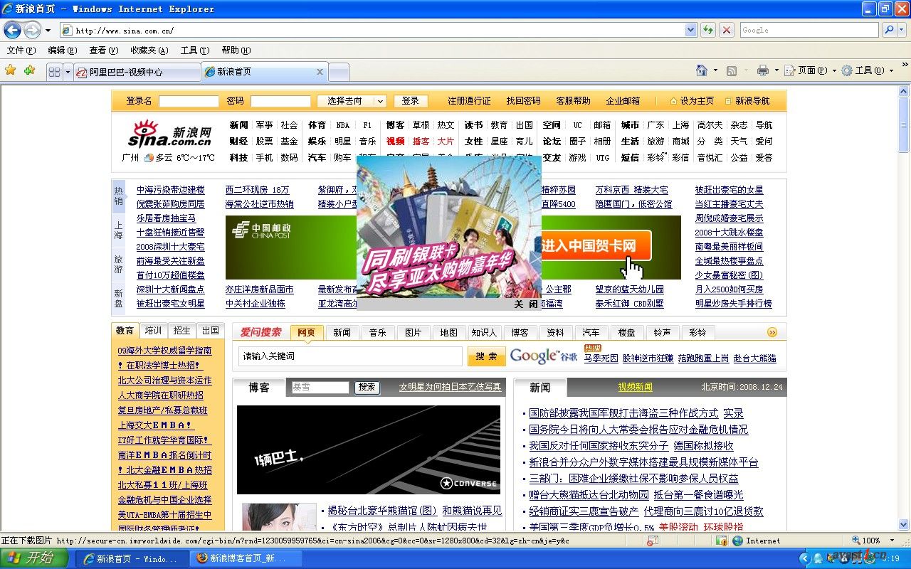Click the pop-up blocker icon in status bar
Screen dimensions: 911x569
pyautogui.click(x=653, y=541)
